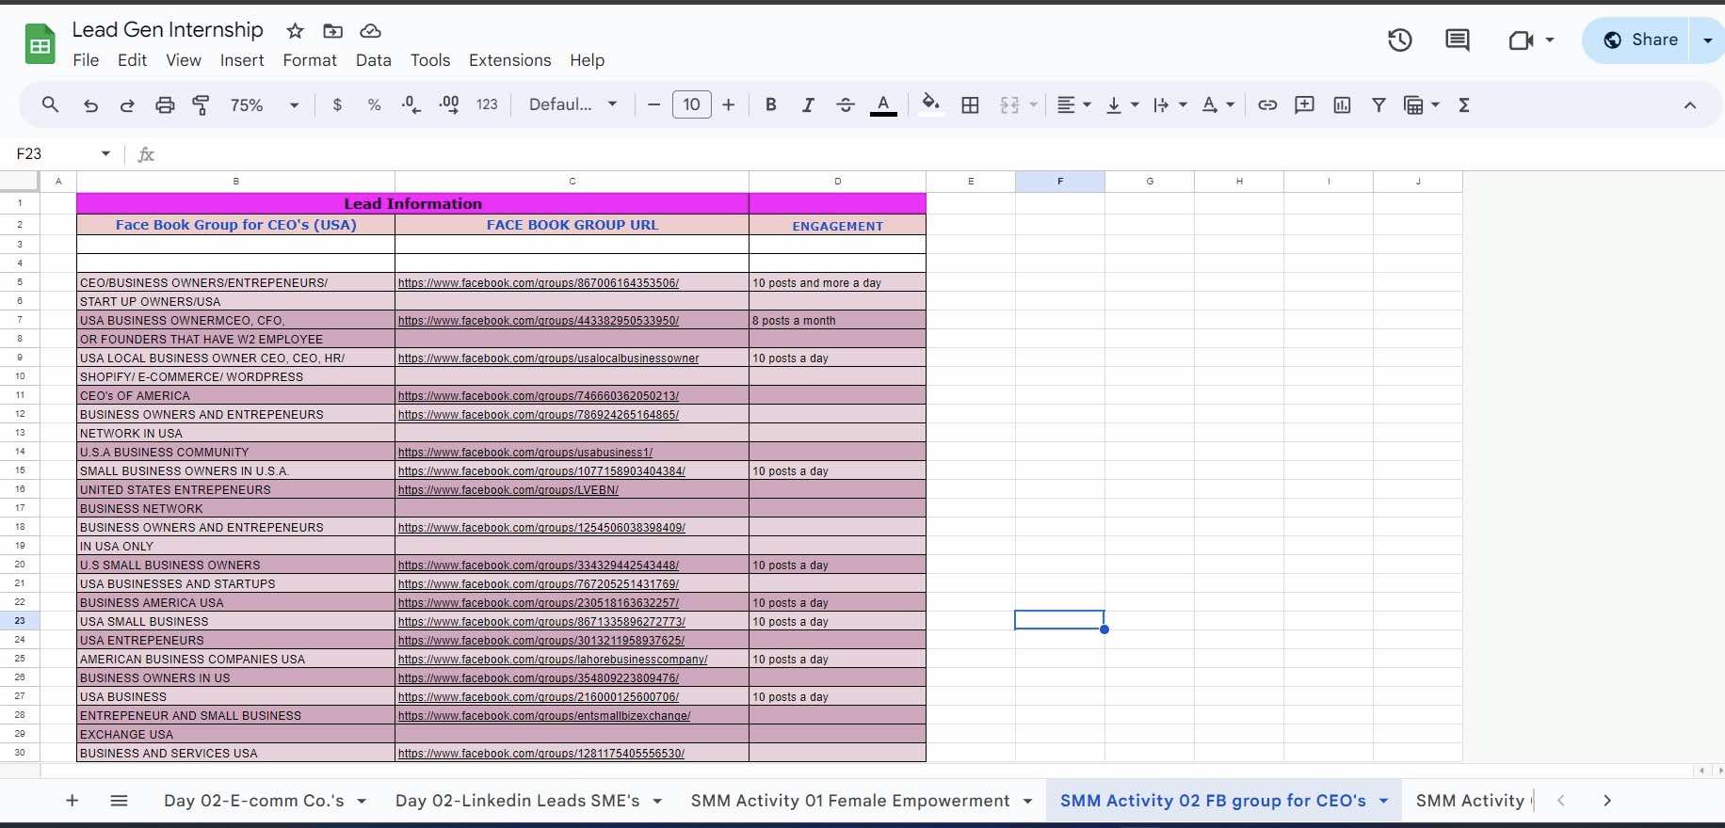Screen dimensions: 1725x828
Task: Open facebook.com/groups/usalocalbusinessowner link
Action: (548, 358)
